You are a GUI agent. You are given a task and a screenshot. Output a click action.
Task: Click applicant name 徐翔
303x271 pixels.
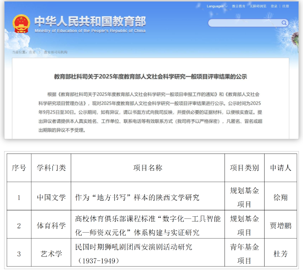[281, 198]
